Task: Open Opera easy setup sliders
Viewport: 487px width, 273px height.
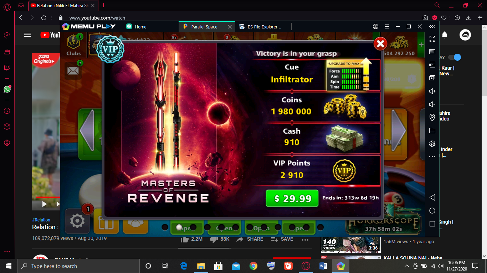Action: (x=480, y=18)
